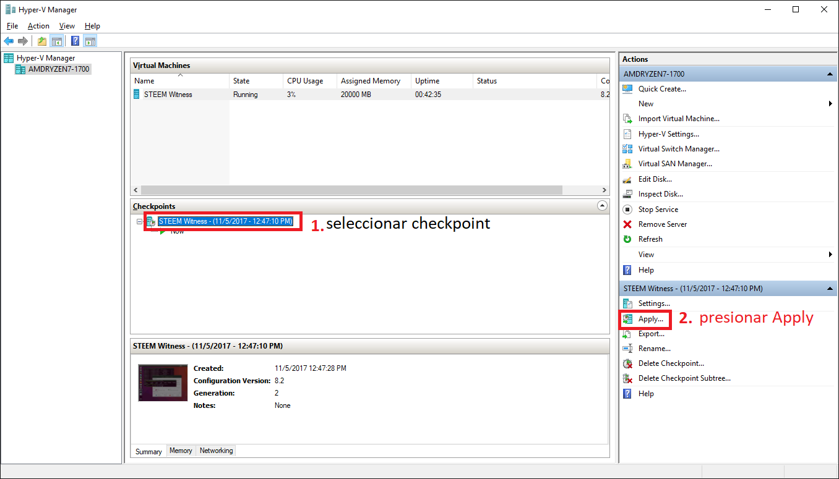Click the Running state cell for STEEM Witness
The width and height of the screenshot is (839, 479).
[x=245, y=95]
